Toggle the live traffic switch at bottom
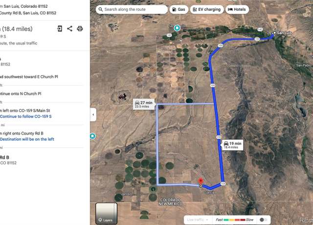Image resolution: width=313 pixels, height=225 pixels. [x=264, y=220]
